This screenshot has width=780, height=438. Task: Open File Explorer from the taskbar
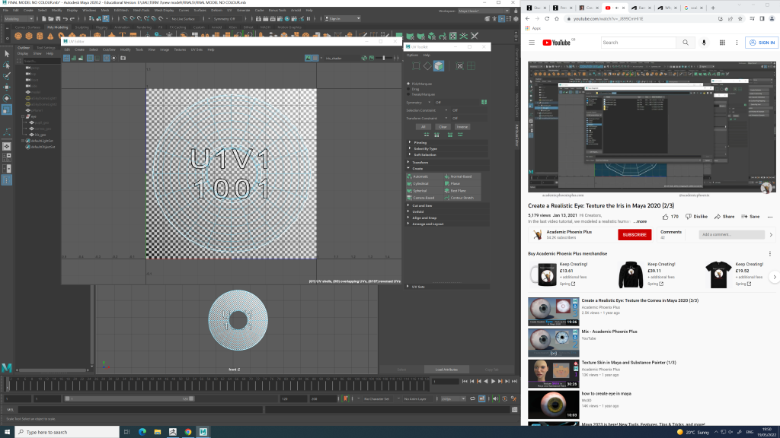(157, 432)
